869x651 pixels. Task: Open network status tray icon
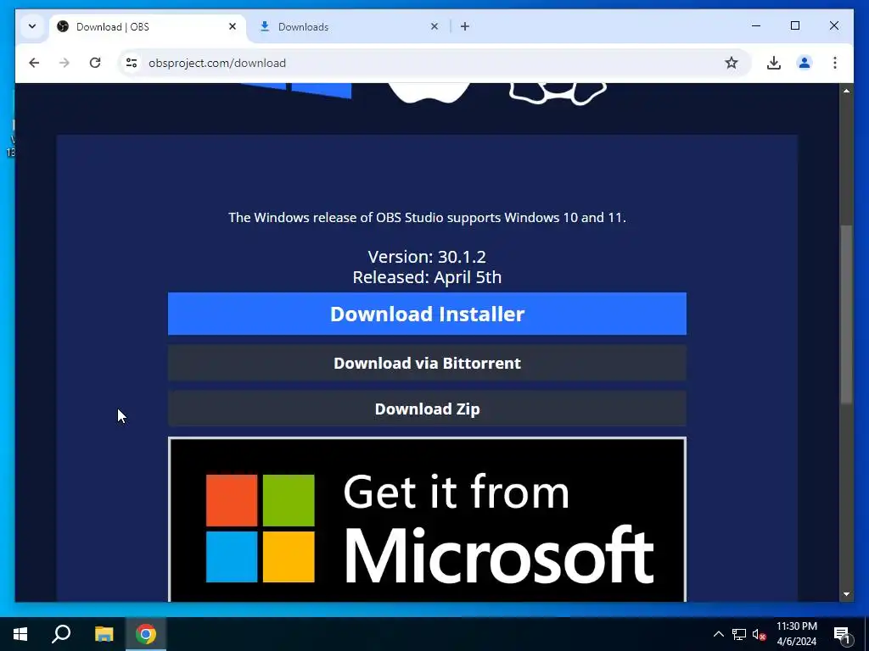click(x=739, y=634)
